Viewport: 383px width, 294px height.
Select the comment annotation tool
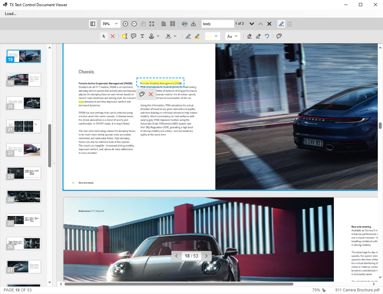[x=134, y=36]
